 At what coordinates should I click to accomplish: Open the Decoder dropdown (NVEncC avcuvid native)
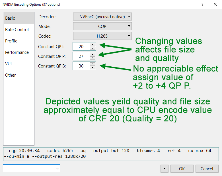pos(102,17)
